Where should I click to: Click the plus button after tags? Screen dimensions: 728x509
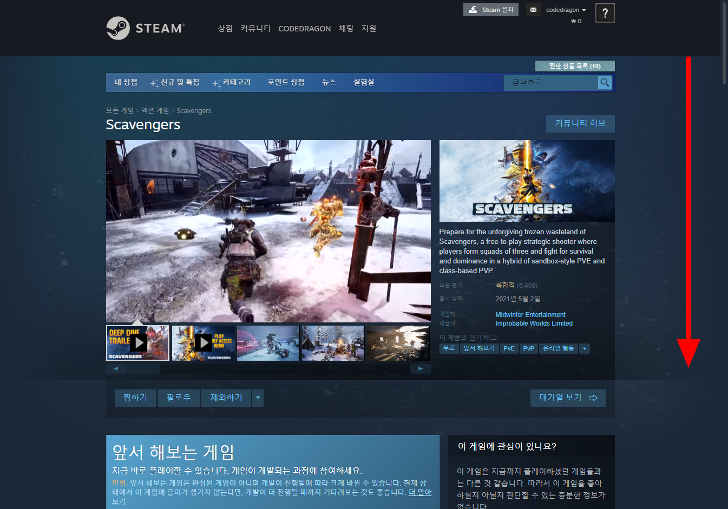585,349
